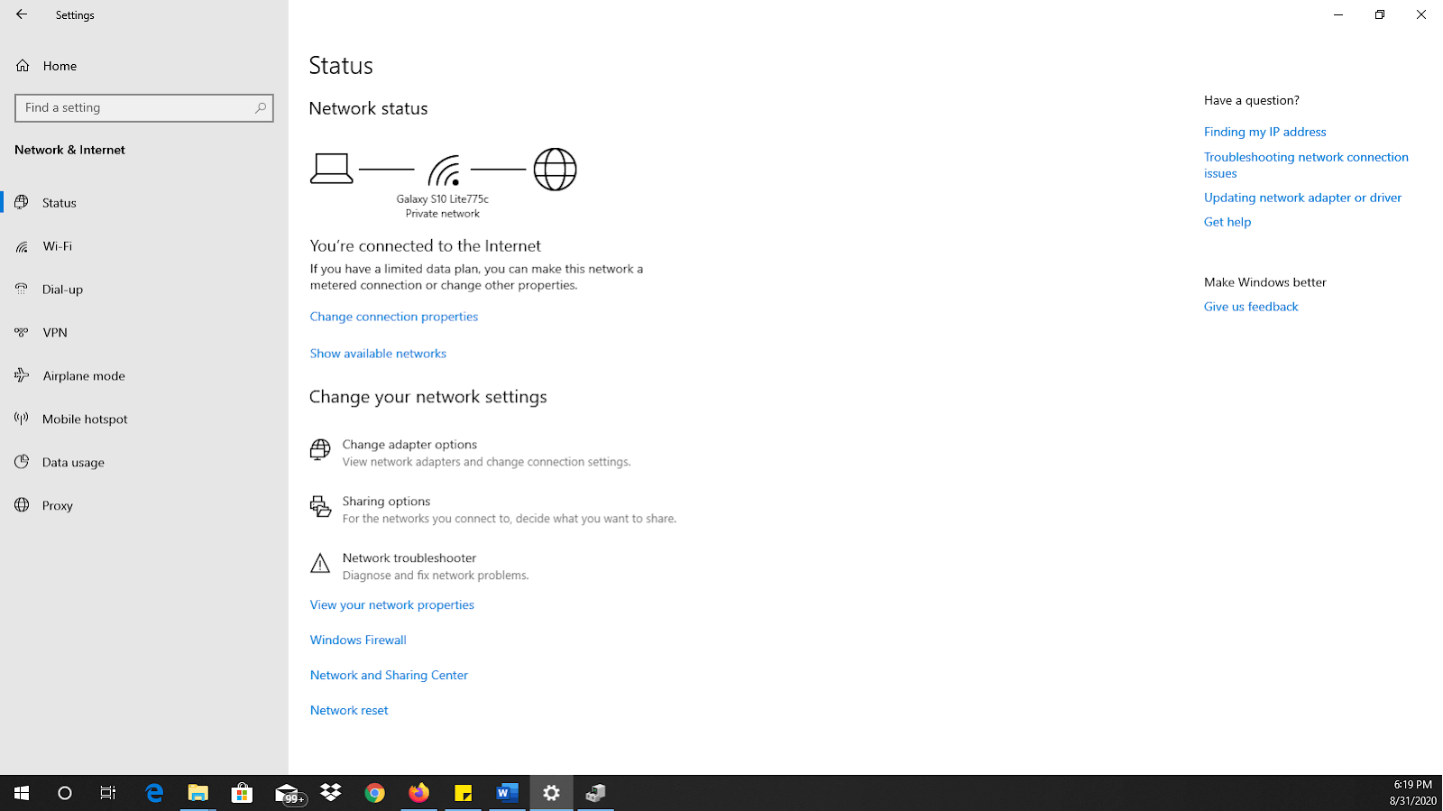Select Dial-up in the sidebar
Image resolution: width=1443 pixels, height=811 pixels.
point(62,290)
